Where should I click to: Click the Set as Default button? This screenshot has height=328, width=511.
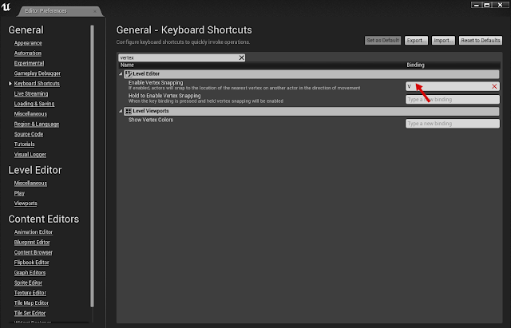pyautogui.click(x=382, y=41)
